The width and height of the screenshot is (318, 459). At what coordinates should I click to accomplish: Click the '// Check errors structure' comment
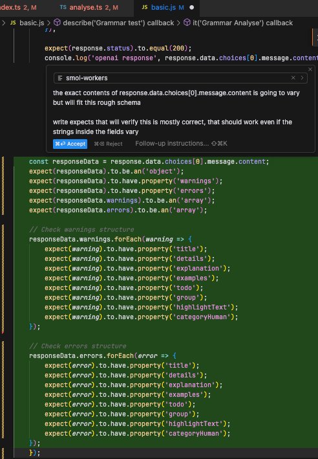point(78,346)
